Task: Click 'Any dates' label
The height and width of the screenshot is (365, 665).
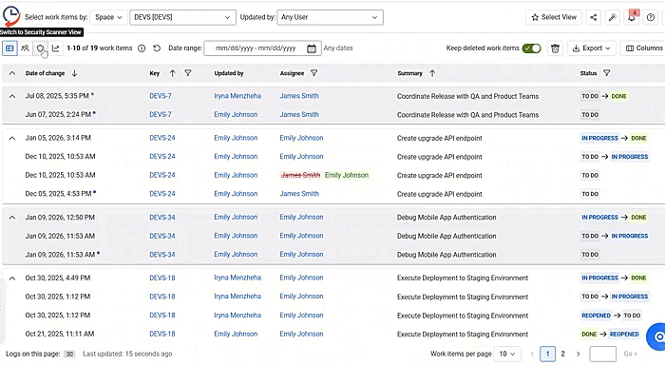Action: coord(338,48)
